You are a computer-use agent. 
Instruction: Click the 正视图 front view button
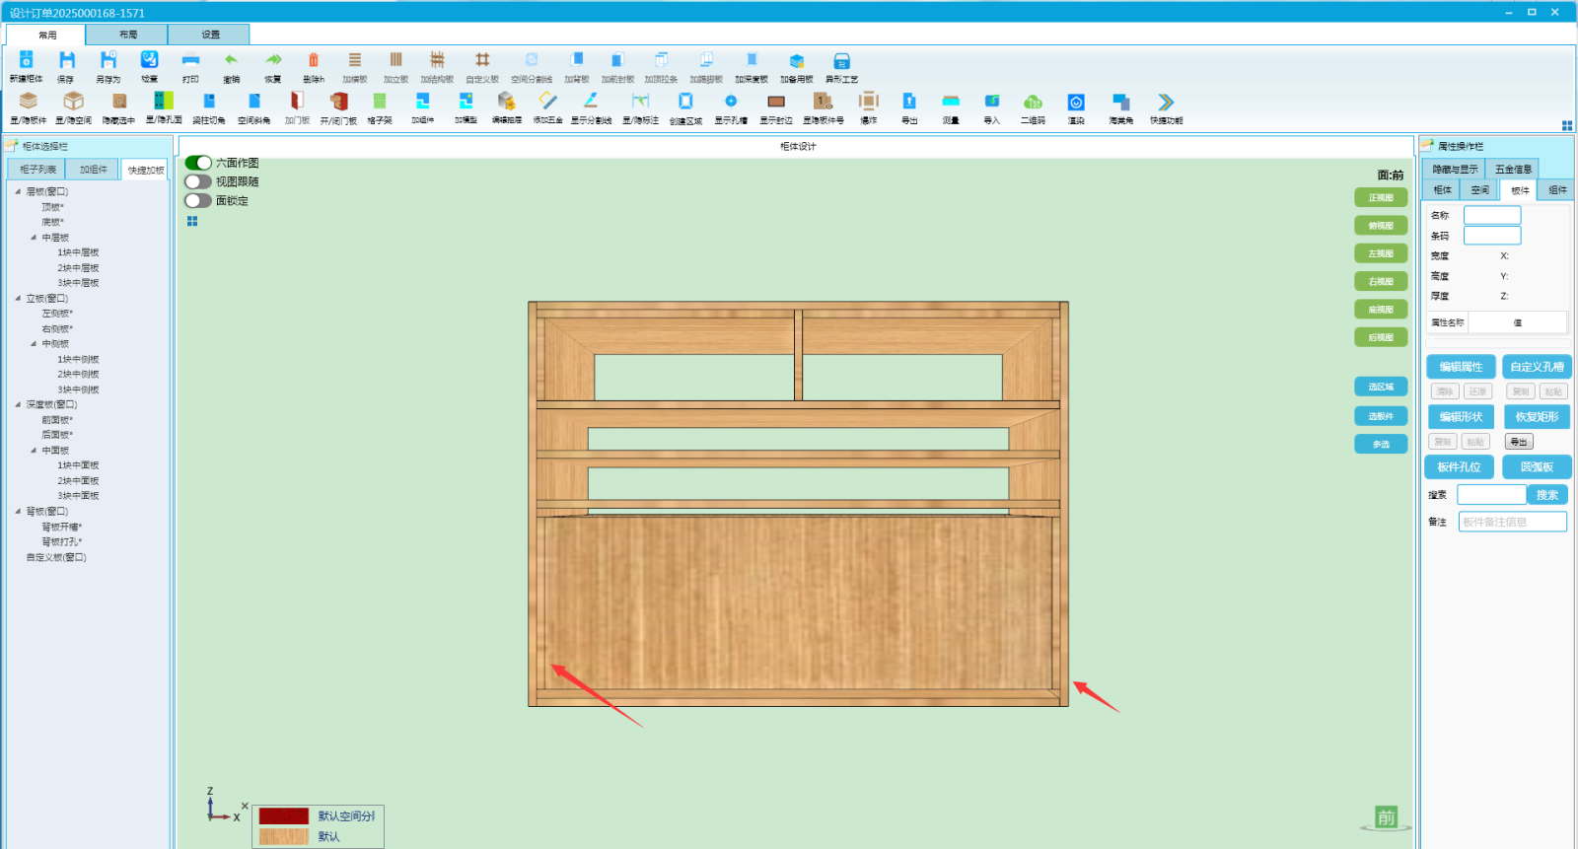tap(1381, 197)
